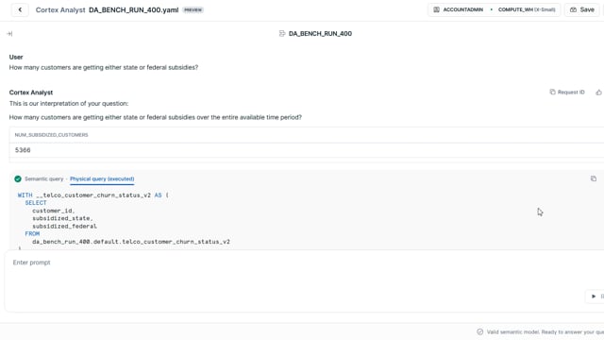This screenshot has height=340, width=604.
Task: Copy the SQL query code
Action: pos(594,178)
